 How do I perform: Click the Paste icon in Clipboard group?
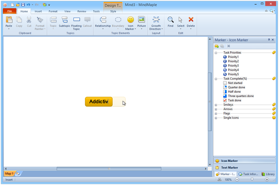(9, 20)
